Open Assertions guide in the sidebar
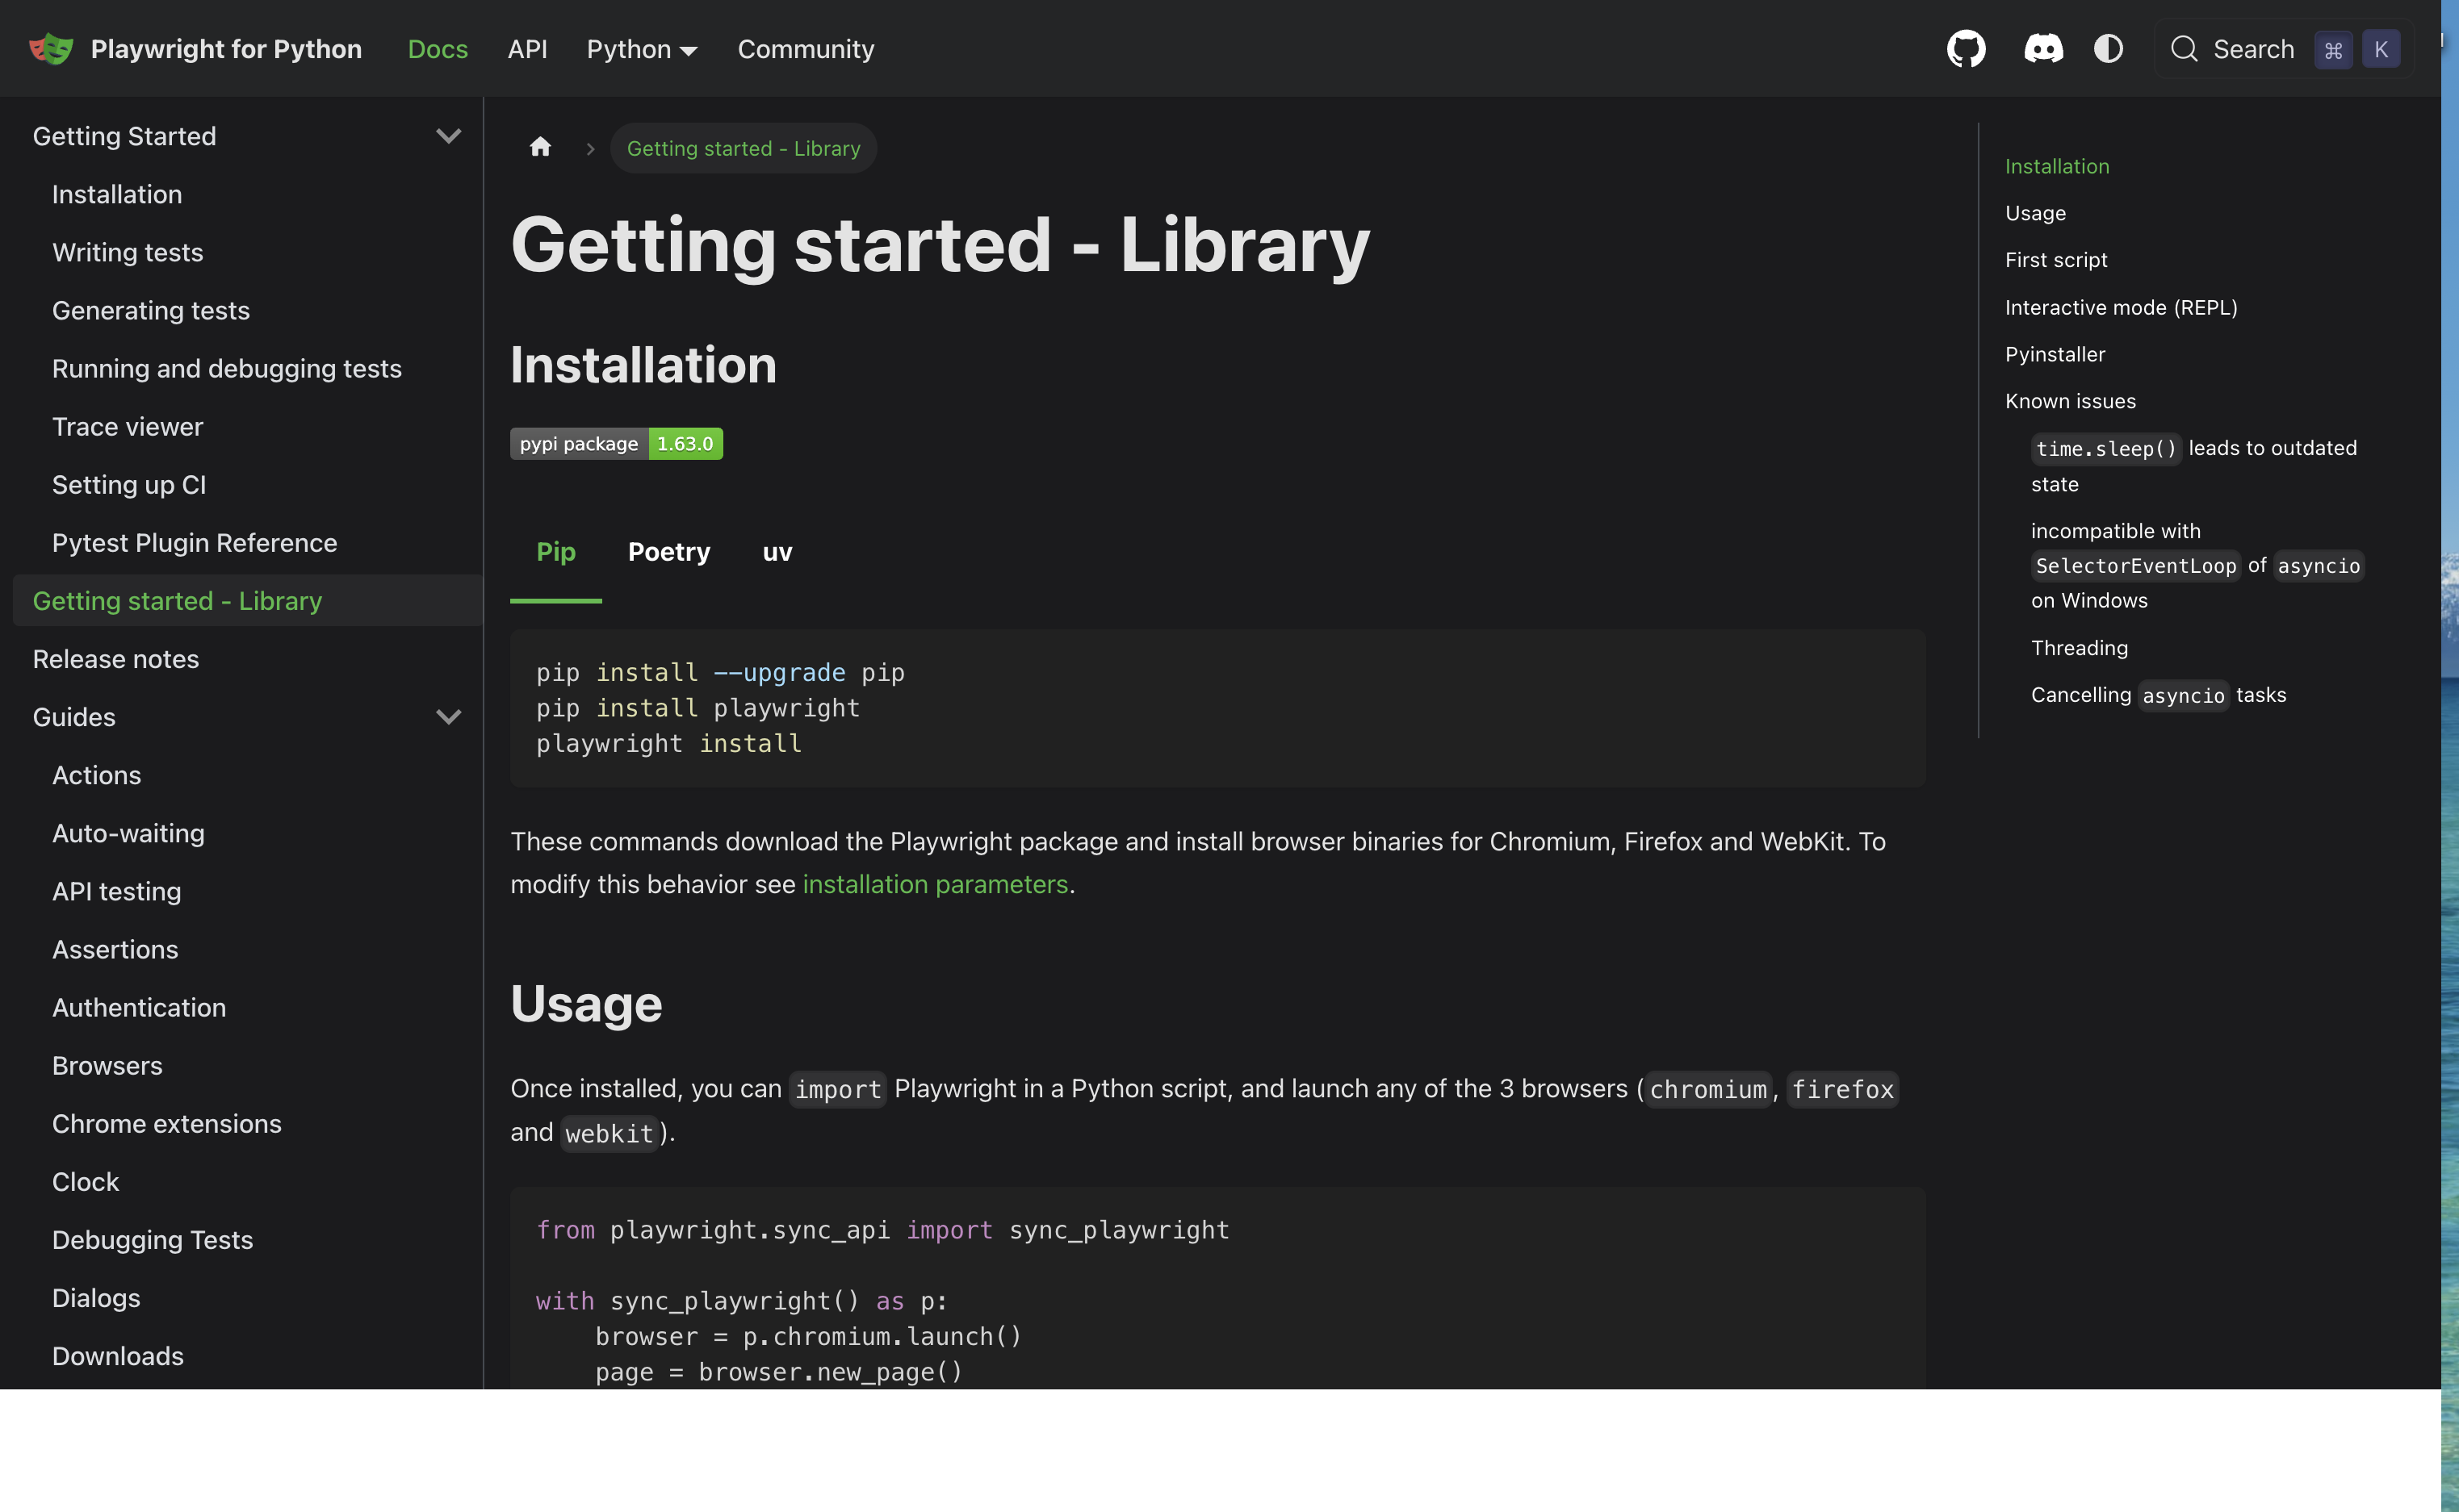Screen dimensions: 2459x1512 115,949
